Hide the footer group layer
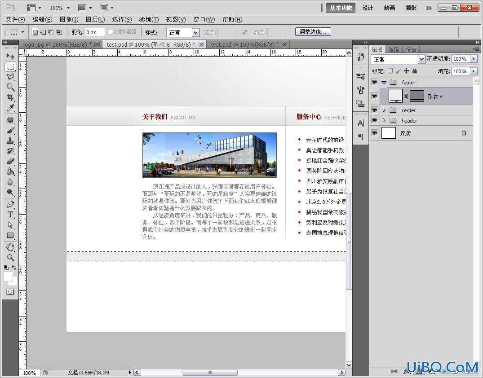 (374, 82)
